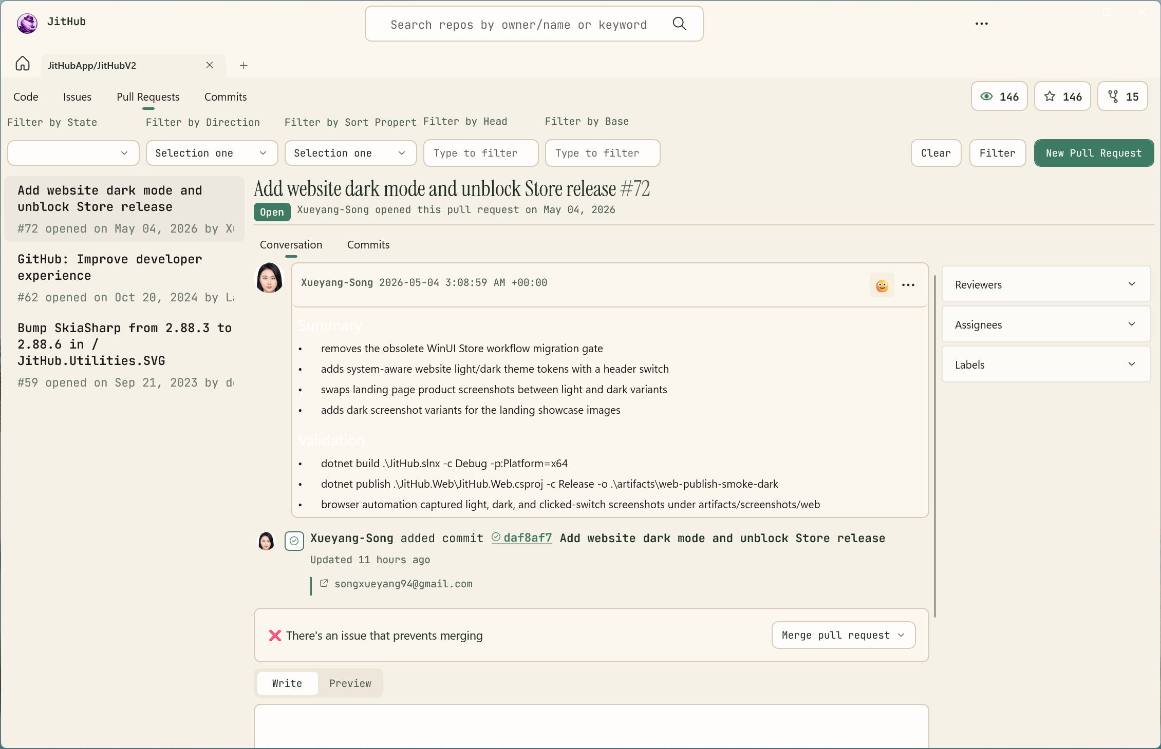The image size is (1161, 749).
Task: Select the Pull Requests tab
Action: coord(148,97)
